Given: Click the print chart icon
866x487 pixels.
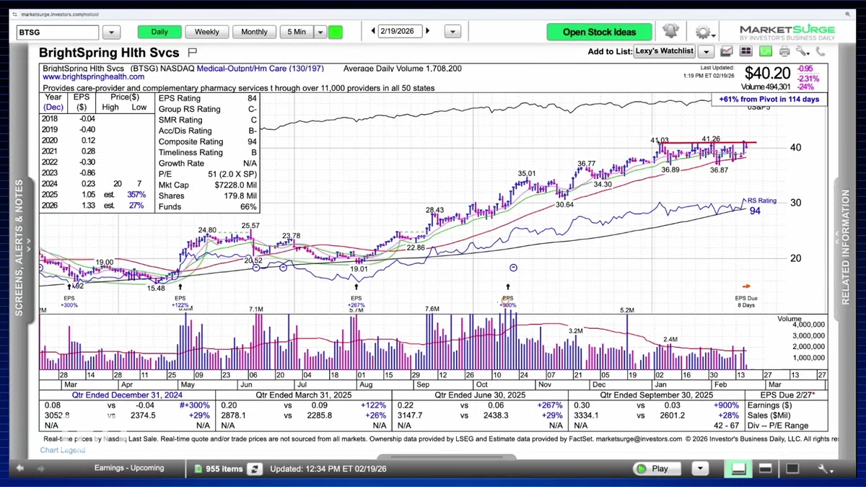Looking at the screenshot, I should [784, 51].
